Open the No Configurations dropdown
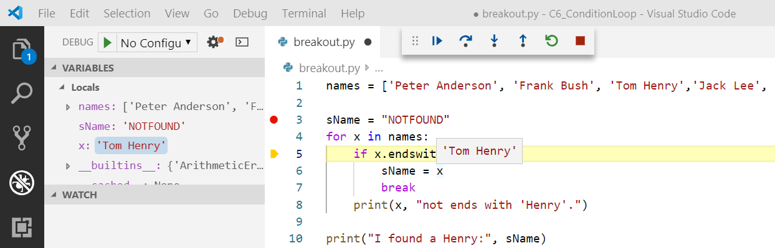 [156, 42]
